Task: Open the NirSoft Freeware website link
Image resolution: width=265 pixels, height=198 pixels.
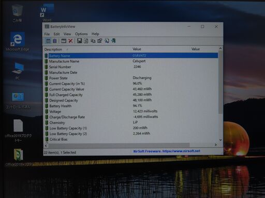Action: tap(167, 151)
